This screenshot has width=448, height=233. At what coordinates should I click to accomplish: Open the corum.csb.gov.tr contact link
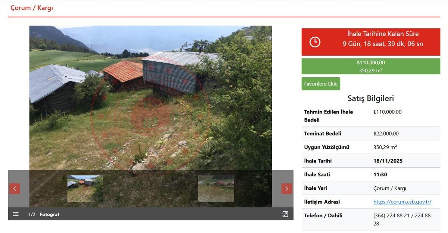[402, 202]
